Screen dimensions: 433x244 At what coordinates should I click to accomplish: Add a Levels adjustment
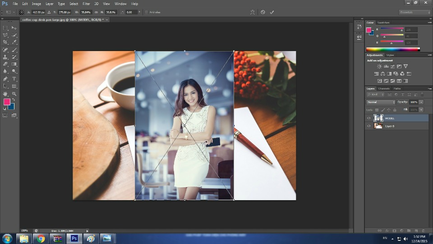(x=386, y=66)
